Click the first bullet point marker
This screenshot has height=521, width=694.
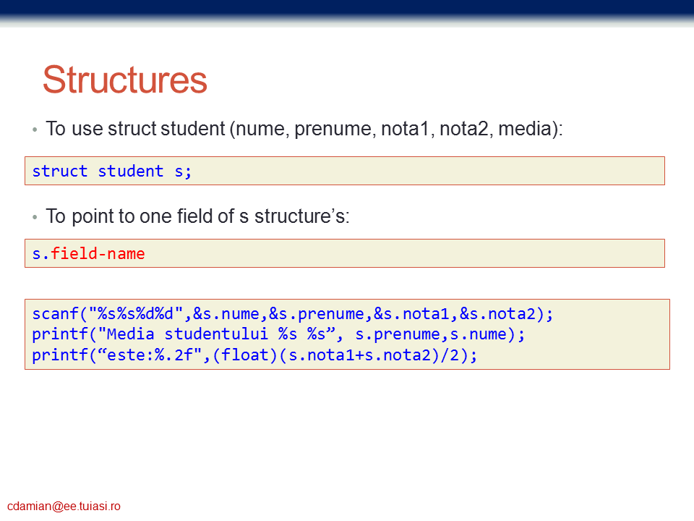coord(34,130)
